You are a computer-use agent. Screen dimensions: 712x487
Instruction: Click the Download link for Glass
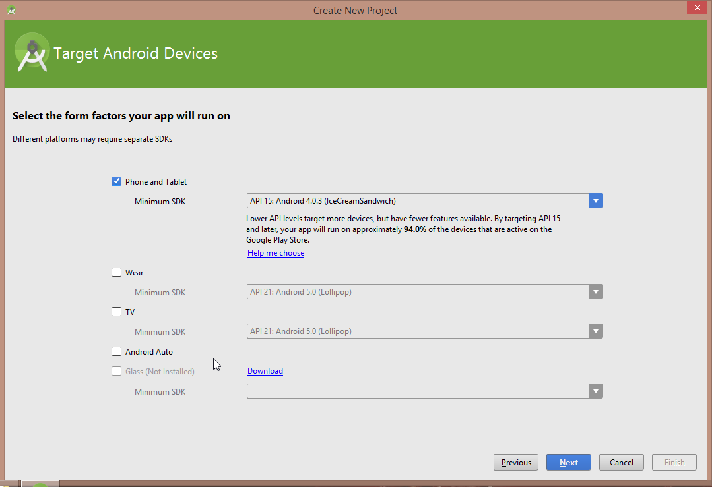pyautogui.click(x=265, y=371)
